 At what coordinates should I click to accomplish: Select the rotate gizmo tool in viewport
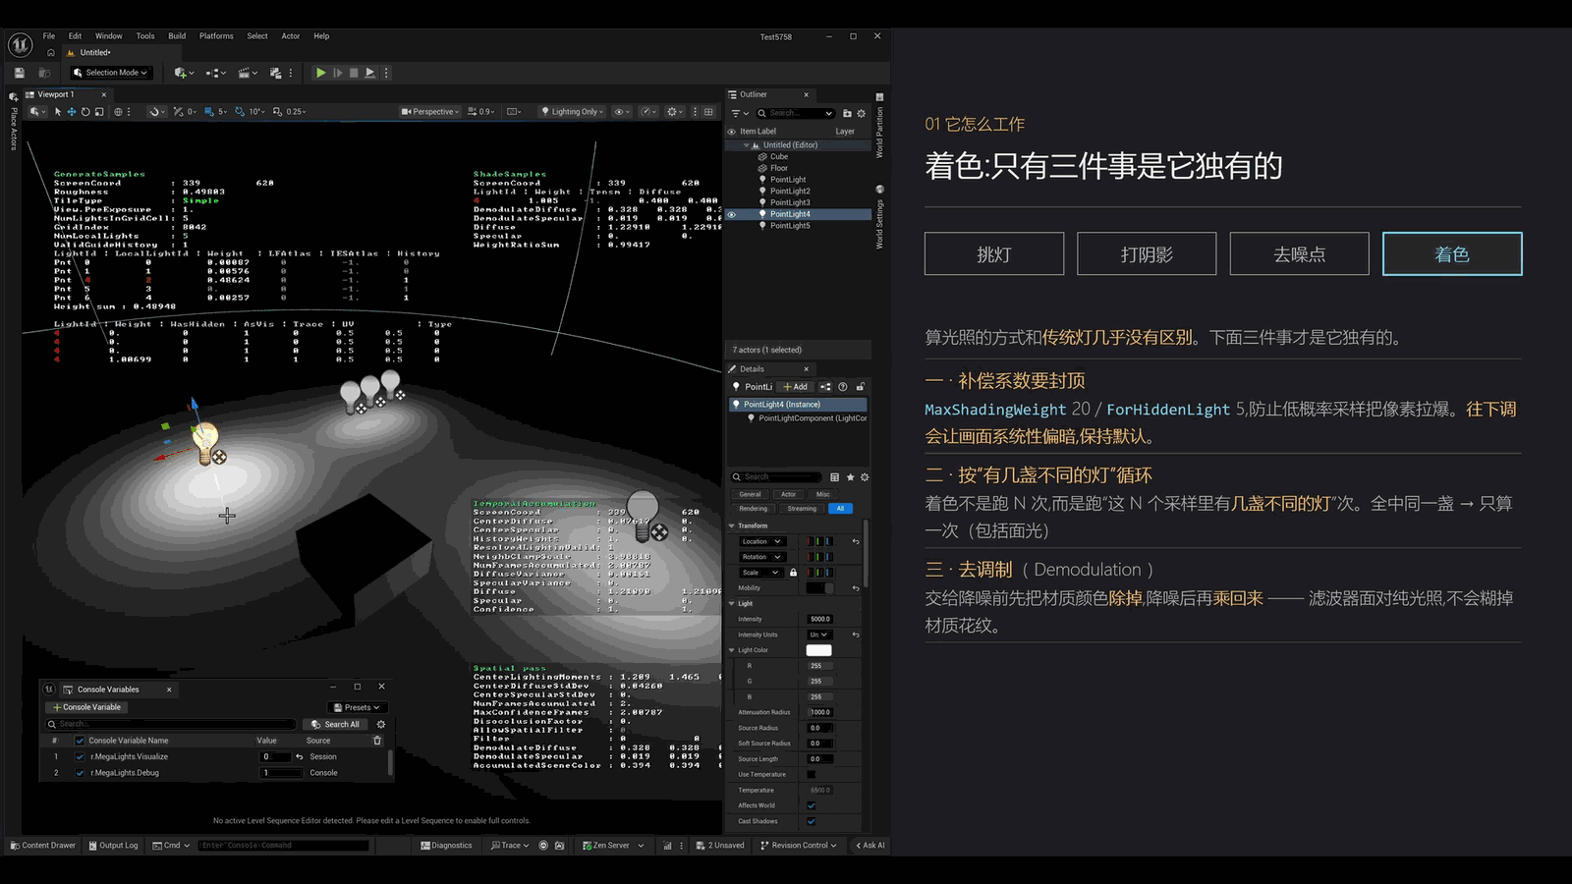pyautogui.click(x=85, y=112)
